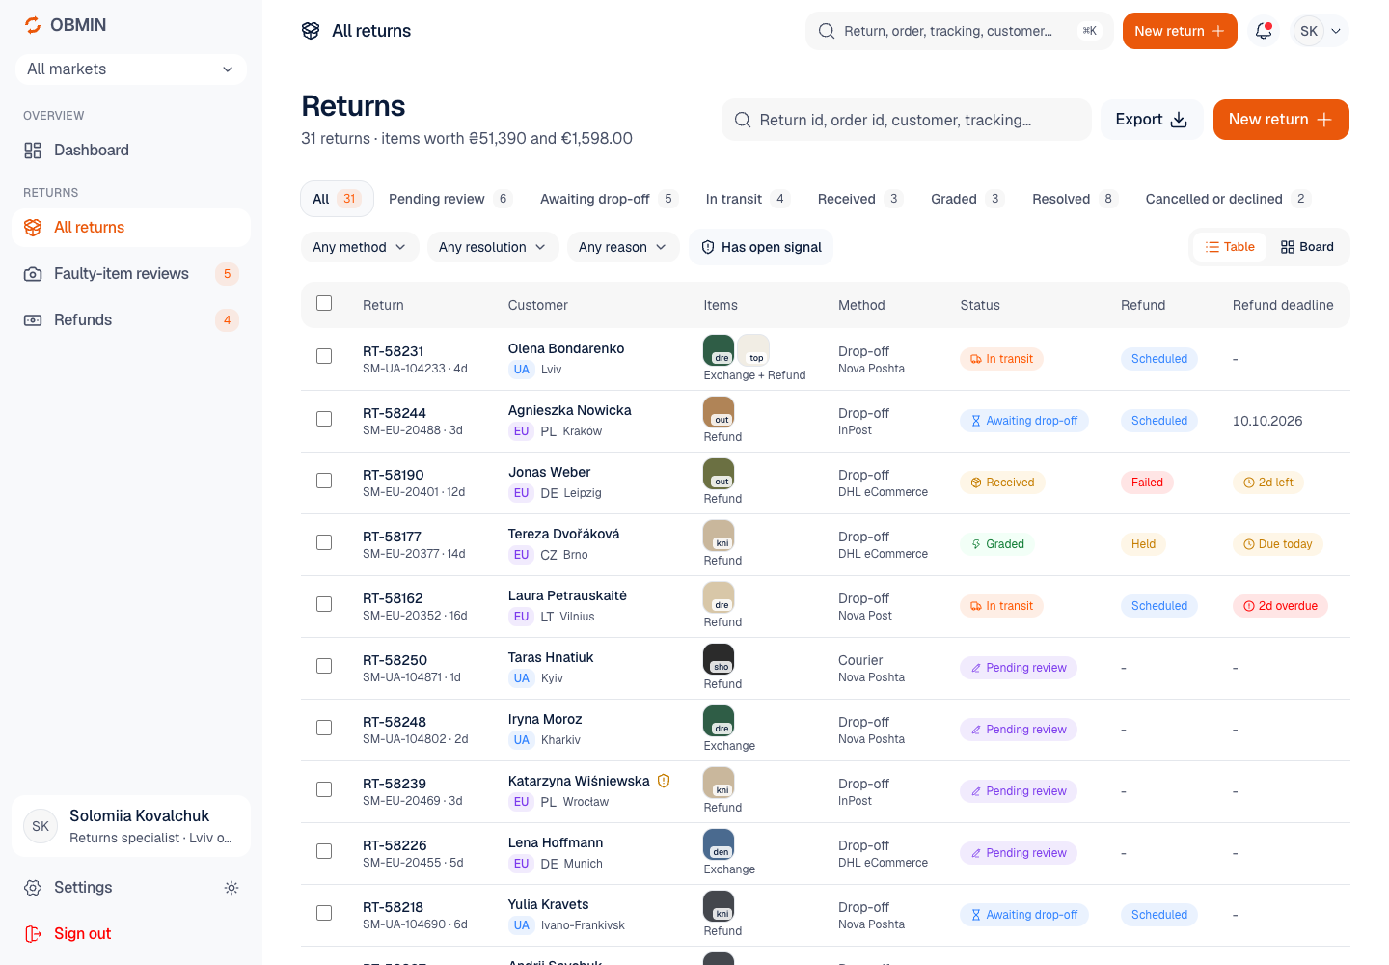
Task: Click the Board view grid icon
Action: (1288, 247)
